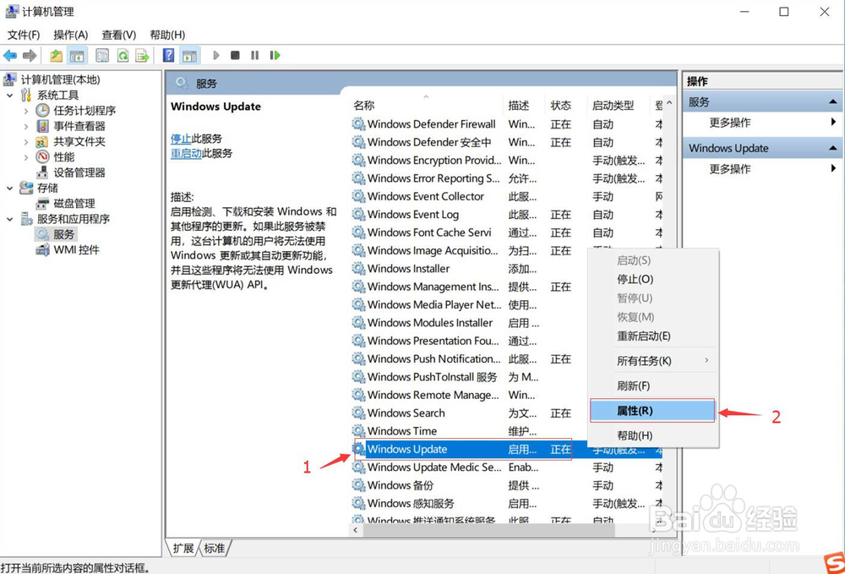The height and width of the screenshot is (574, 845).
Task: Select the Windows Event Log service row
Action: coord(506,215)
